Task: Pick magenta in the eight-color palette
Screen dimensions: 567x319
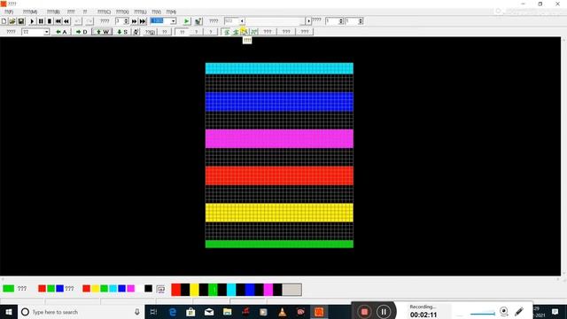Action: [130, 288]
